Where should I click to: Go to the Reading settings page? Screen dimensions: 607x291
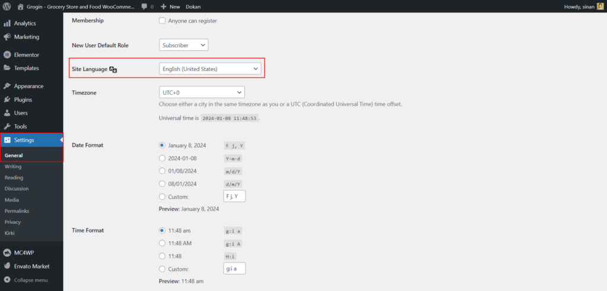coord(14,178)
